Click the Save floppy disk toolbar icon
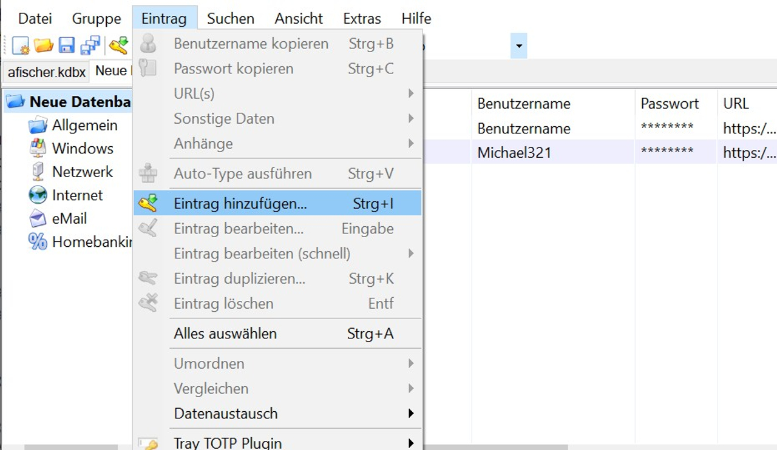 tap(67, 45)
